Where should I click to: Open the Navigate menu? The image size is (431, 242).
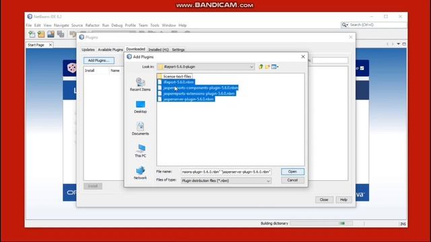(61, 26)
